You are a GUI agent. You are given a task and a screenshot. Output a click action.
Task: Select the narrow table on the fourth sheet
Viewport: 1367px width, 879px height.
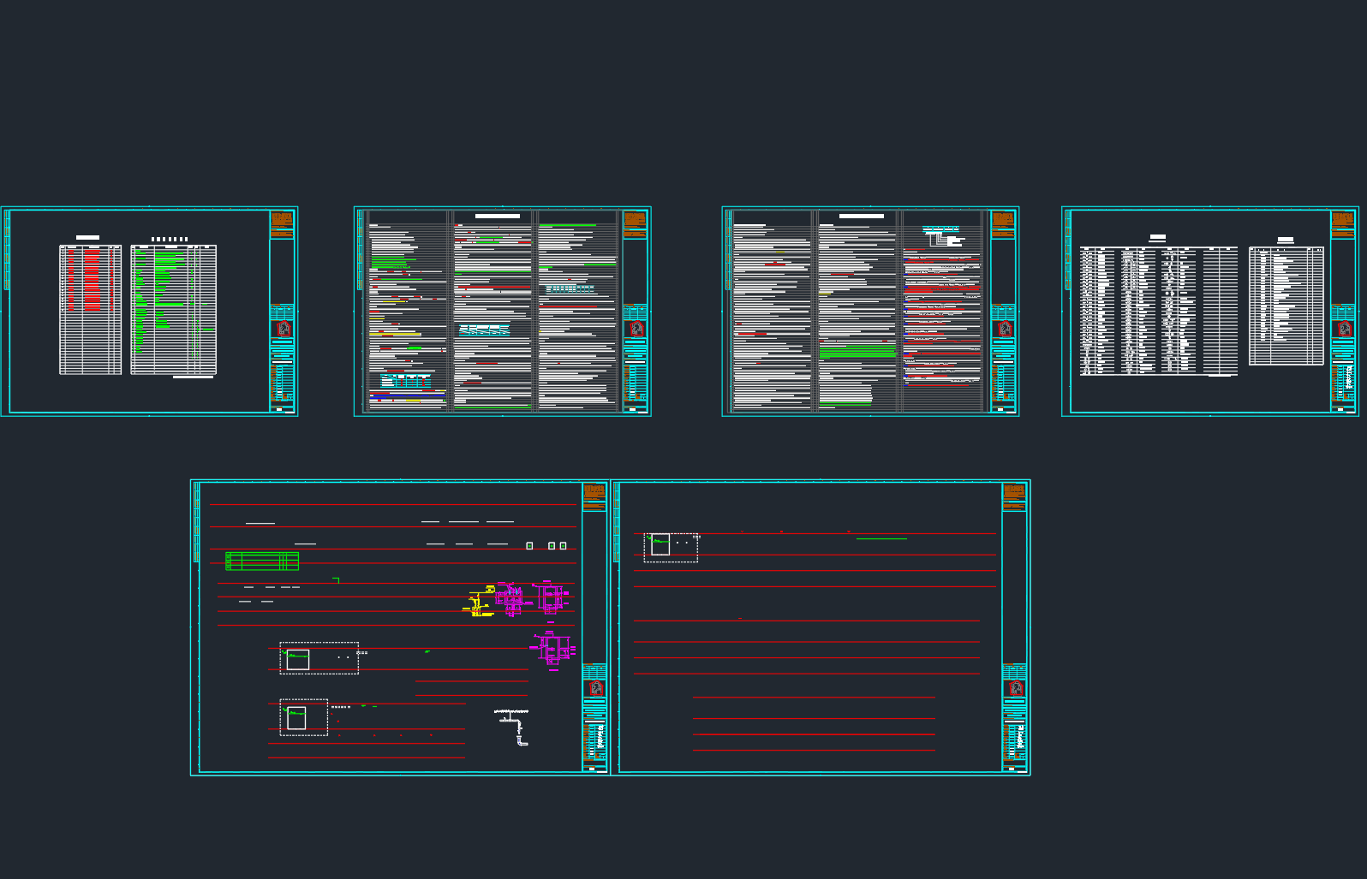coord(1286,306)
